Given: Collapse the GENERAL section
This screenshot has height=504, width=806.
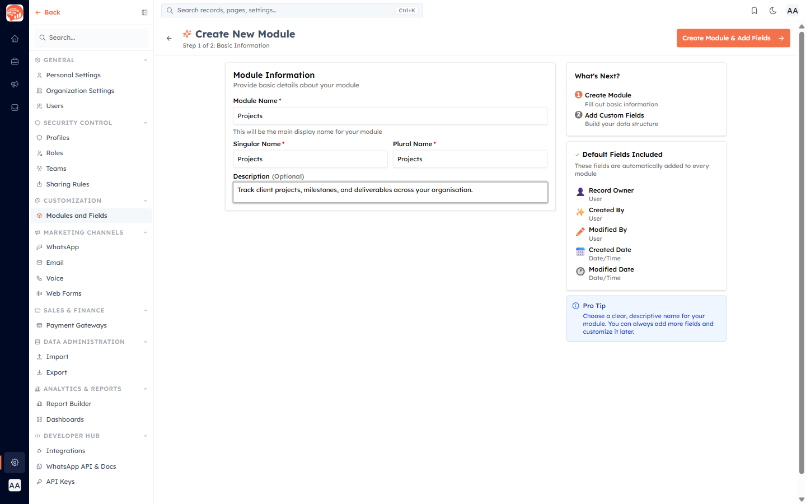Looking at the screenshot, I should click(x=146, y=60).
